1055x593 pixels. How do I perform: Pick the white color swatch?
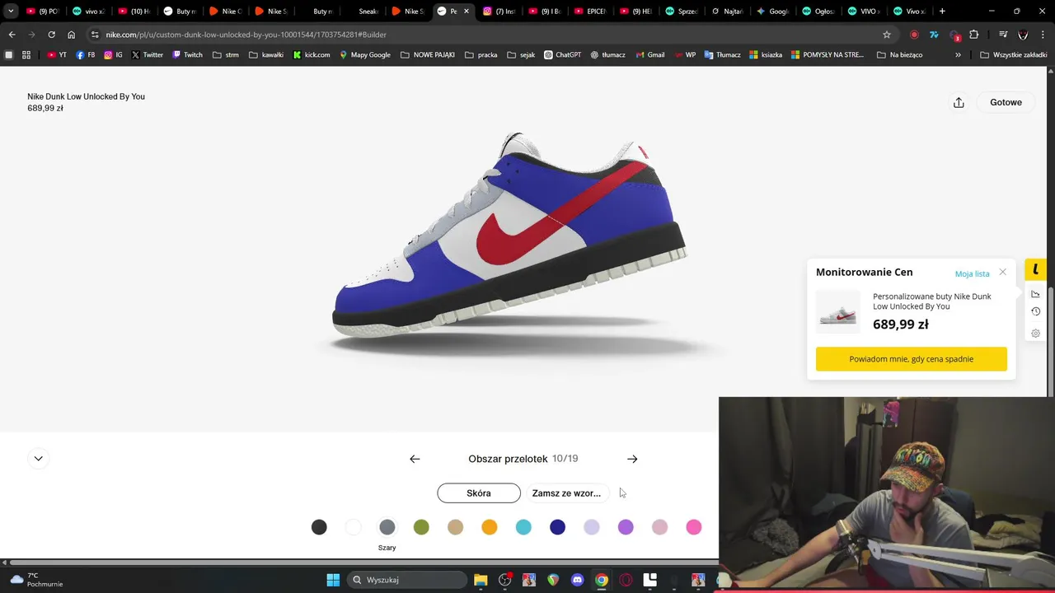coord(353,527)
